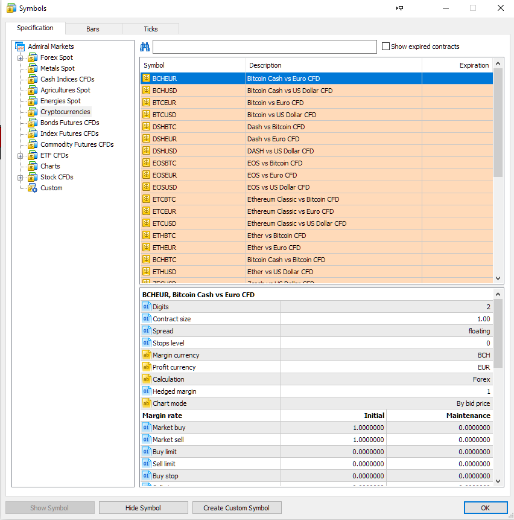
Task: Click the Admiral Markets root icon
Action: tap(21, 47)
